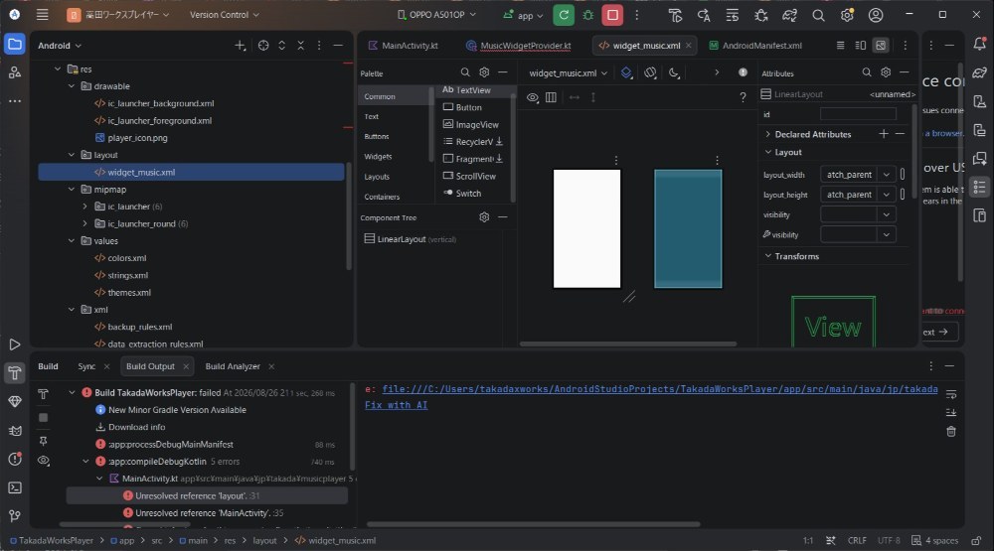994x551 pixels.
Task: Click the Fix with AI link
Action: pos(397,405)
